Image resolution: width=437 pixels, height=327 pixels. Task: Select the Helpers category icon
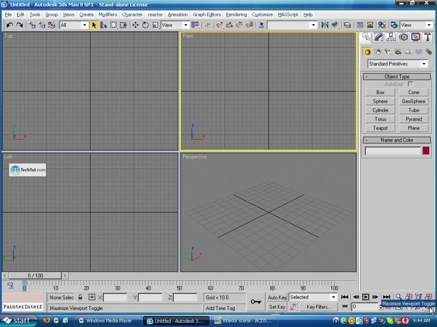point(408,52)
